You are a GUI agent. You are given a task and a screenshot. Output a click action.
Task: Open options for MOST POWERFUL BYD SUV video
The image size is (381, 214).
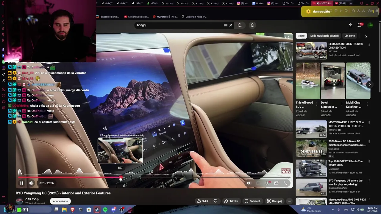(x=369, y=123)
